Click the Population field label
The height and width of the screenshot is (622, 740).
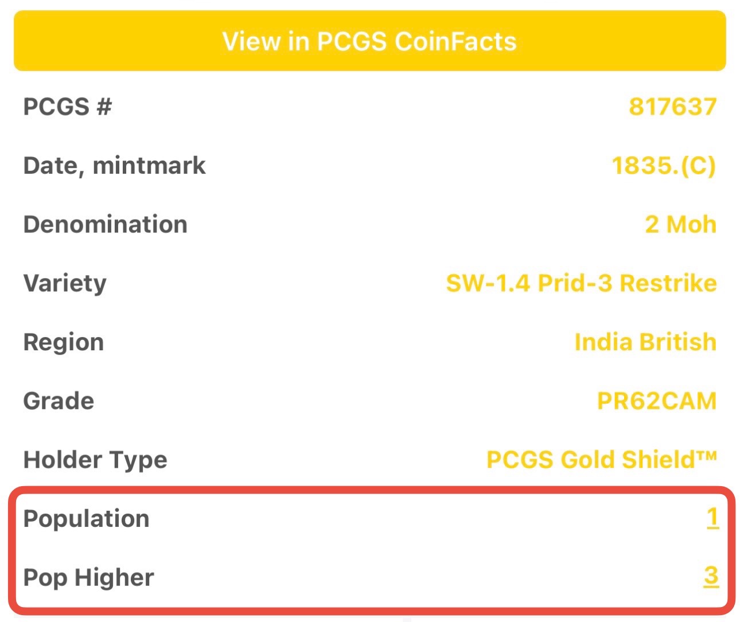pos(87,519)
